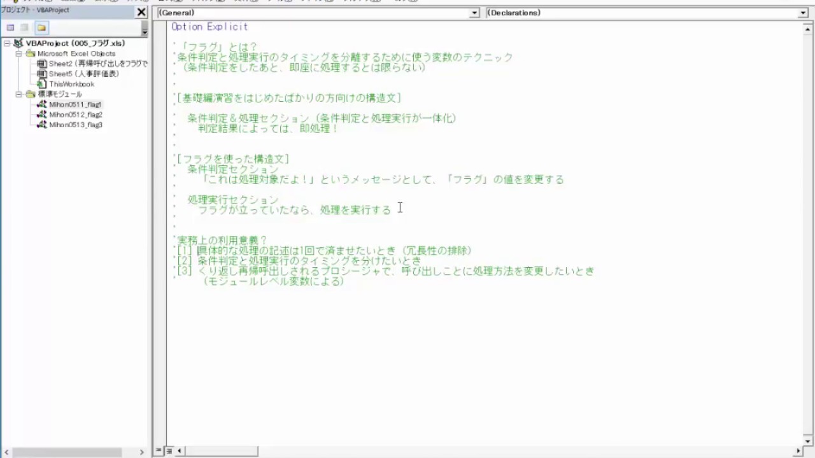Select the Mihon0511_flag1 module

pyautogui.click(x=75, y=104)
